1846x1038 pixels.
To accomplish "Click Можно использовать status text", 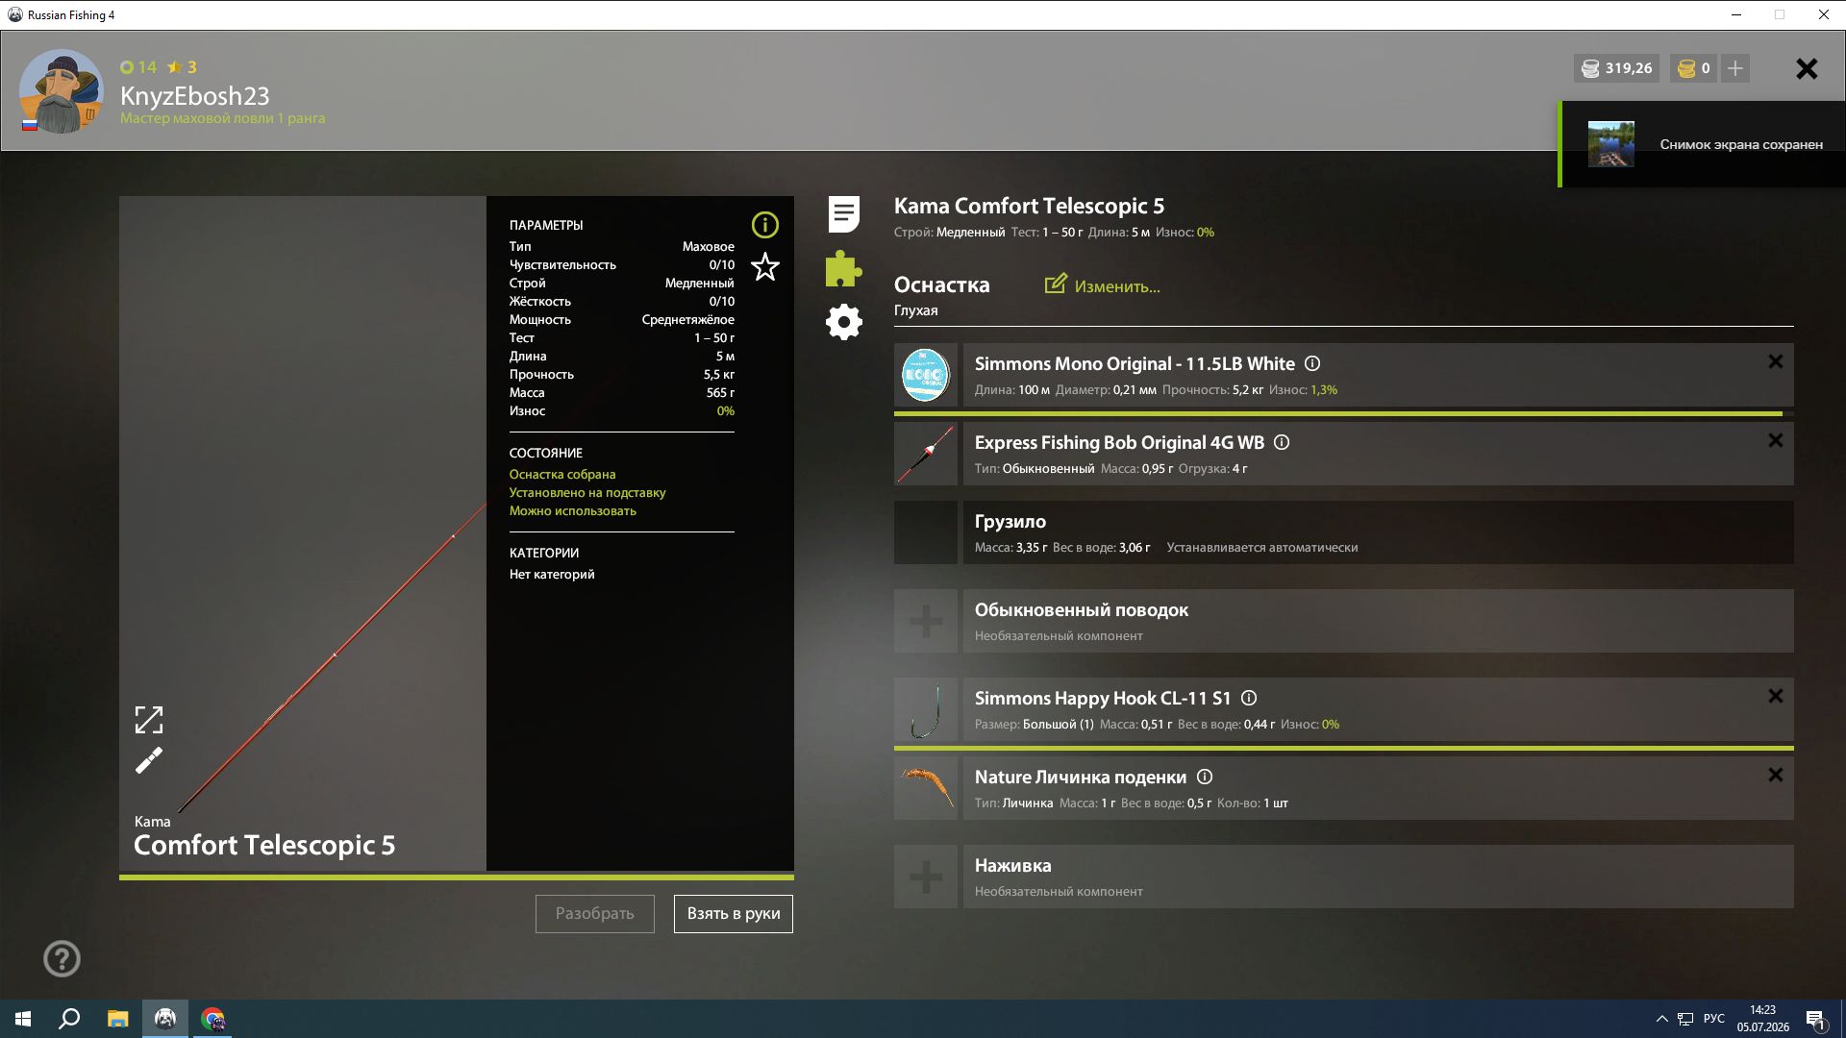I will pyautogui.click(x=573, y=510).
